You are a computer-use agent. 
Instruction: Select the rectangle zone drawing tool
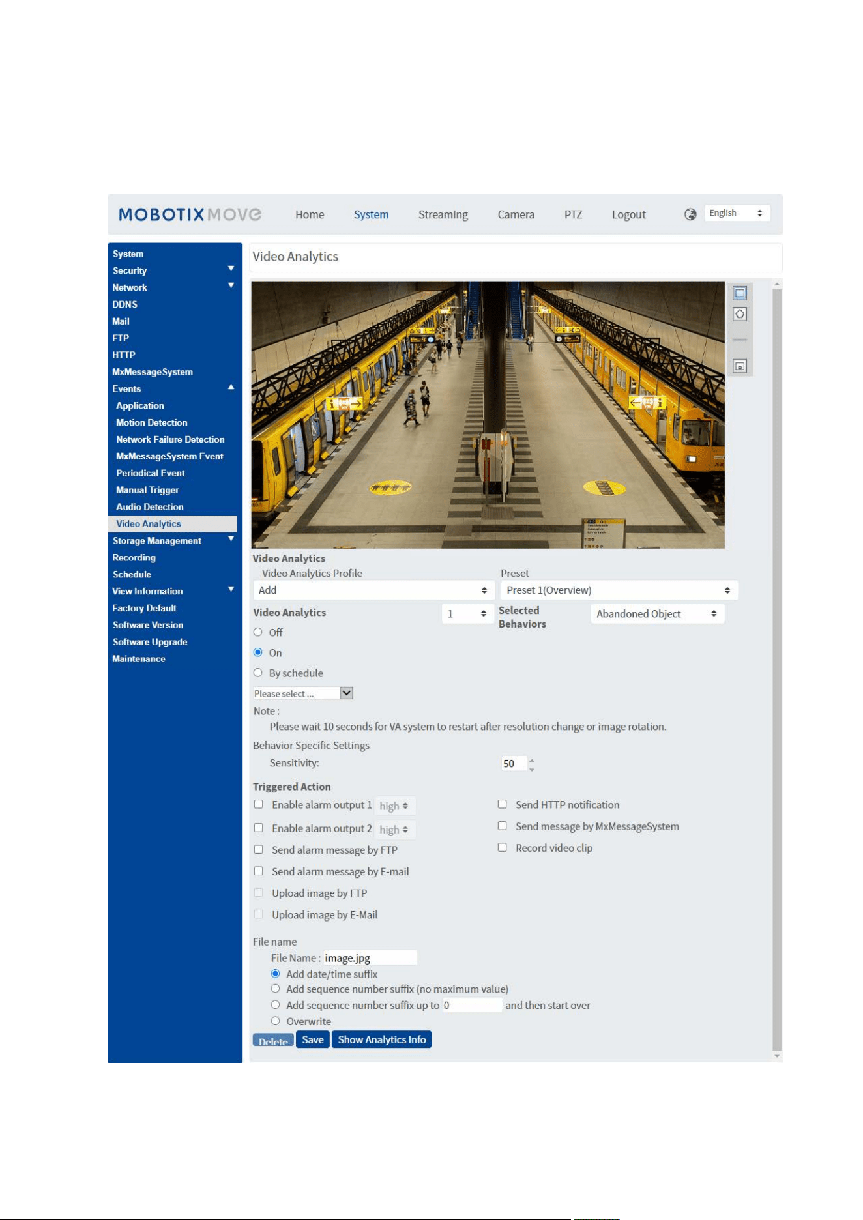pos(740,293)
